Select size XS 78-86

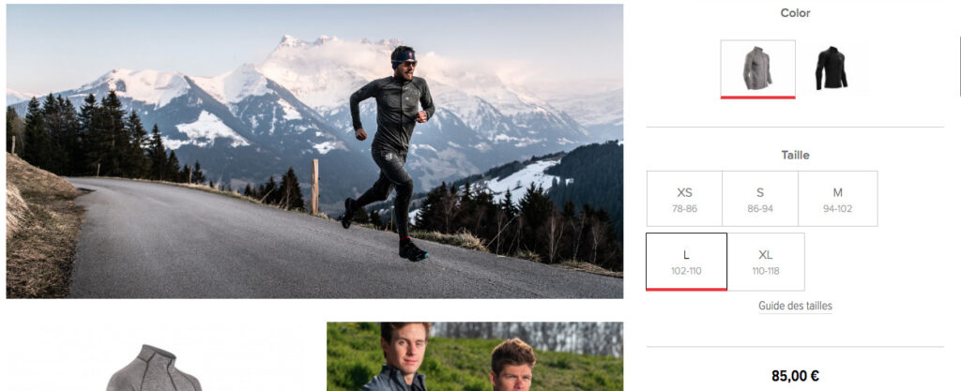coord(684,199)
